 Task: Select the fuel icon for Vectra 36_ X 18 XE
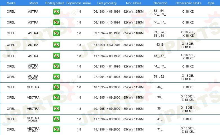[56, 87]
